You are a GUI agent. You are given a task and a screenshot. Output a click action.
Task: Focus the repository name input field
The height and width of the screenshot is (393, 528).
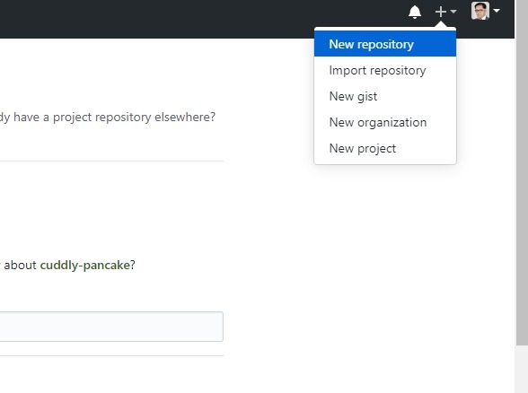pyautogui.click(x=111, y=327)
